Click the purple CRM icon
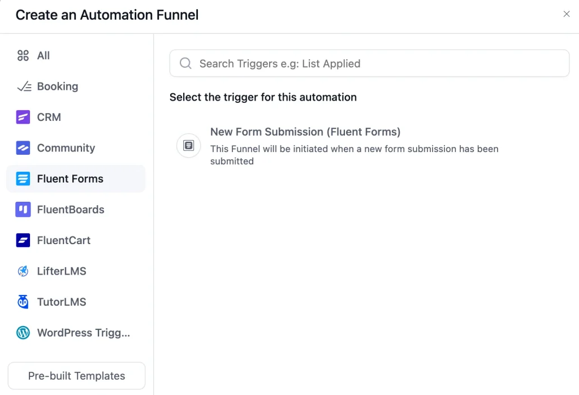Viewport: 579px width, 395px height. coord(23,117)
